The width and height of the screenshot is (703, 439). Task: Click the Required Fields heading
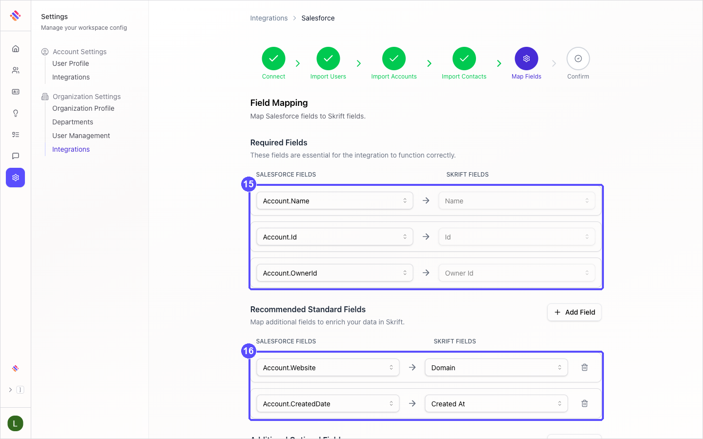[x=279, y=142]
